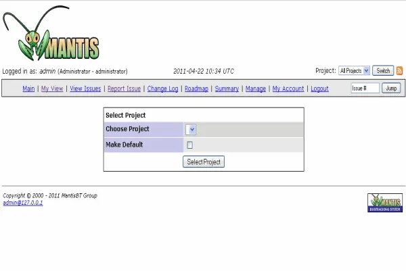Image resolution: width=406 pixels, height=271 pixels.
Task: Open My Account settings
Action: click(288, 89)
